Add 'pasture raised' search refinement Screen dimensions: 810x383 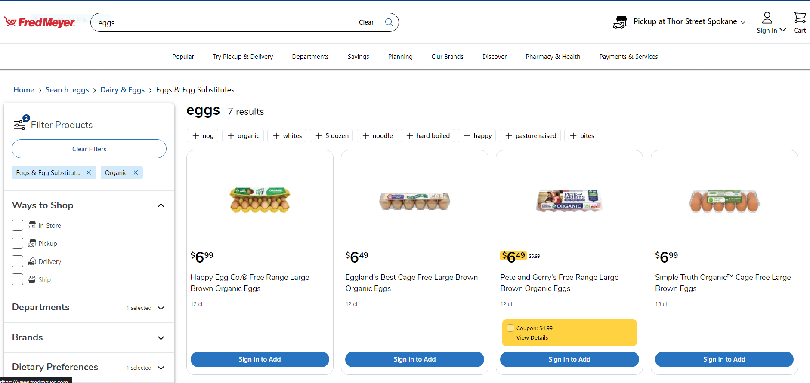pyautogui.click(x=531, y=136)
